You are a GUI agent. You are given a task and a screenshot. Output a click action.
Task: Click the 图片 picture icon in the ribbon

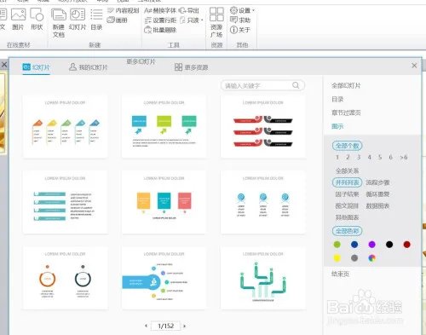click(x=19, y=19)
